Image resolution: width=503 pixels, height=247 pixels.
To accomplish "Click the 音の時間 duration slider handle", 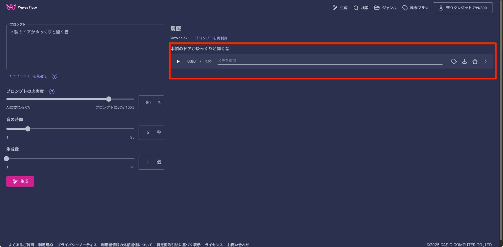I will point(28,129).
